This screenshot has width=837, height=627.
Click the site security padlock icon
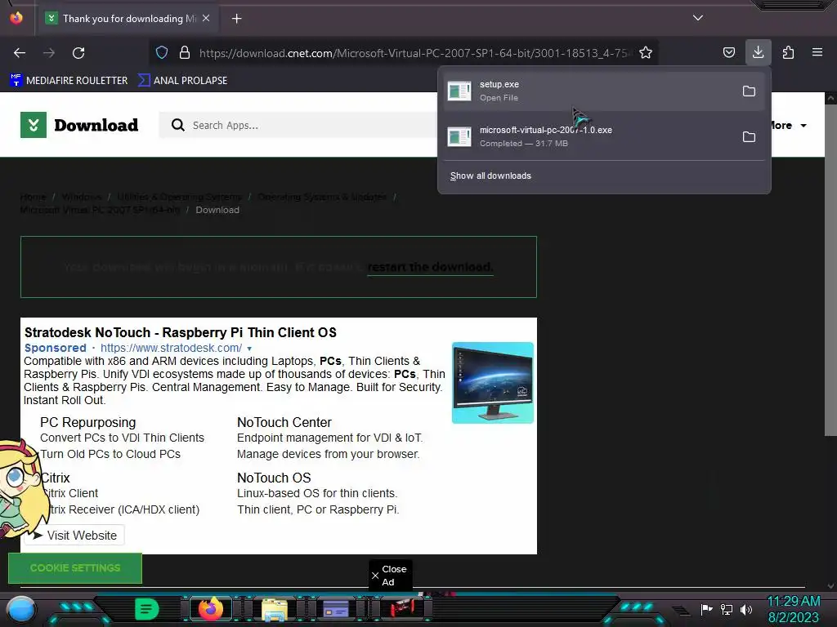[x=185, y=52]
